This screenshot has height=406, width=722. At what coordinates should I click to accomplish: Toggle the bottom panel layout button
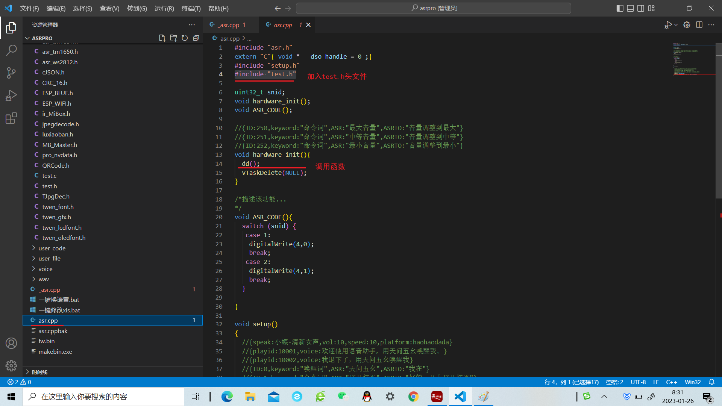(x=630, y=8)
